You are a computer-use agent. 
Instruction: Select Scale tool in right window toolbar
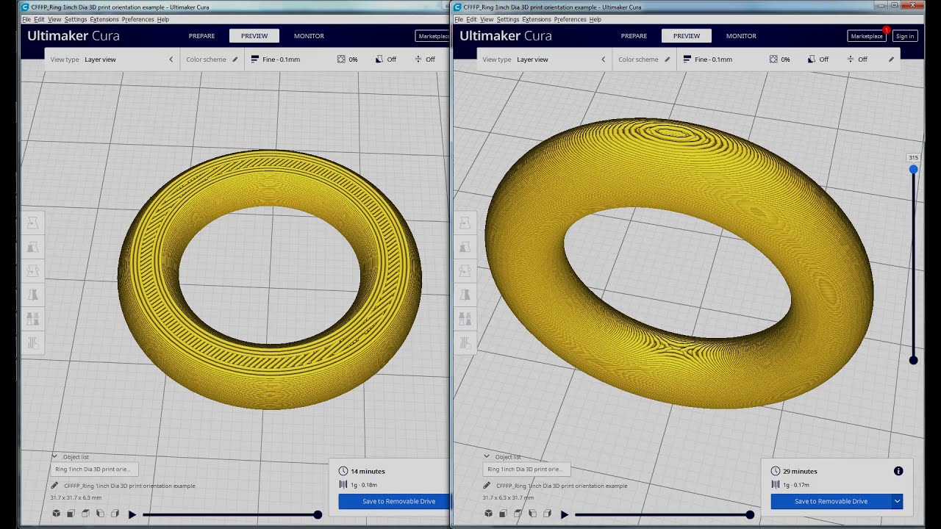(465, 247)
